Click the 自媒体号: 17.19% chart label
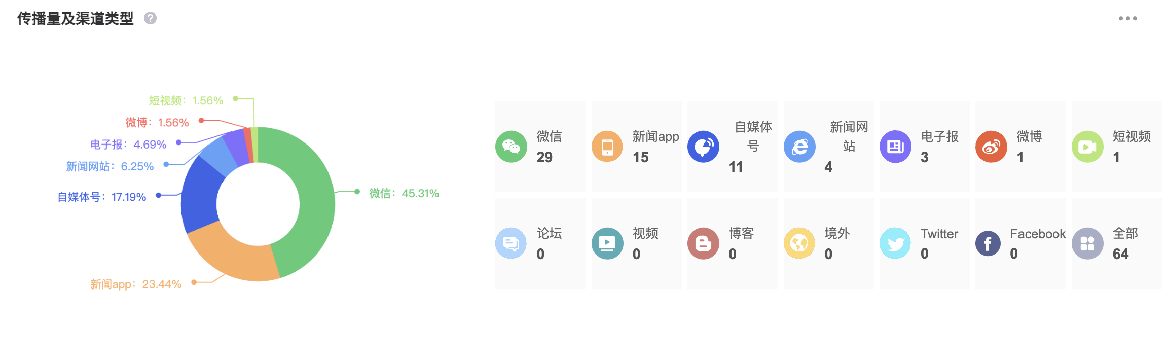 (x=102, y=197)
